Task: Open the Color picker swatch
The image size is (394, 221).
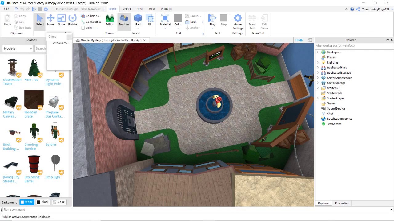Action: (x=178, y=20)
